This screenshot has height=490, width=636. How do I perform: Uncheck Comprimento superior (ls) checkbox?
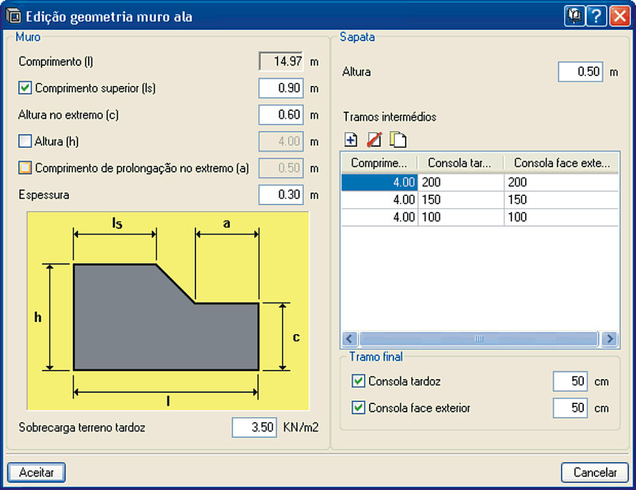(x=25, y=89)
